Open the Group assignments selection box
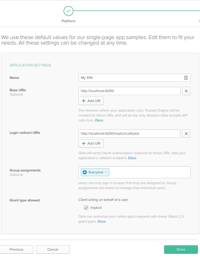 tap(149, 172)
